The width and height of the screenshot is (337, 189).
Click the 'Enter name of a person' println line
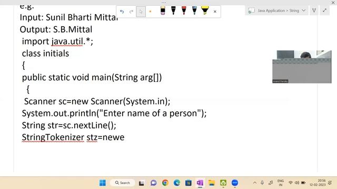tap(114, 113)
